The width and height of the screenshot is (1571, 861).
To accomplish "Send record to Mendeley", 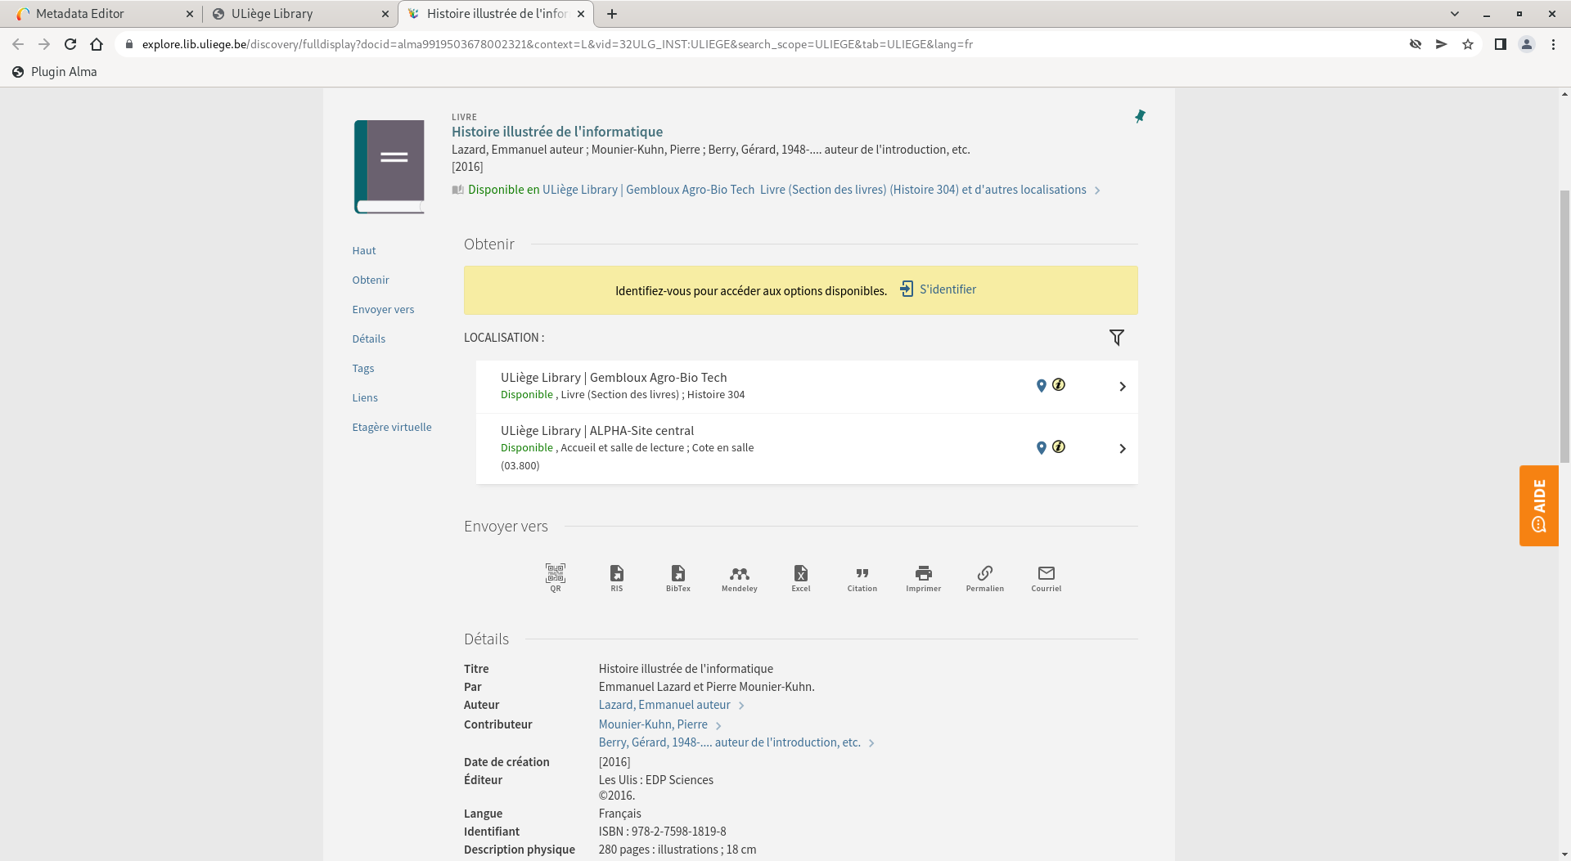I will pyautogui.click(x=740, y=577).
